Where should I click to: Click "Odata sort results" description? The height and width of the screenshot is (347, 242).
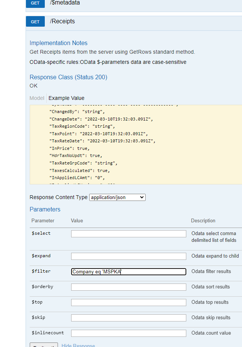coord(210,287)
